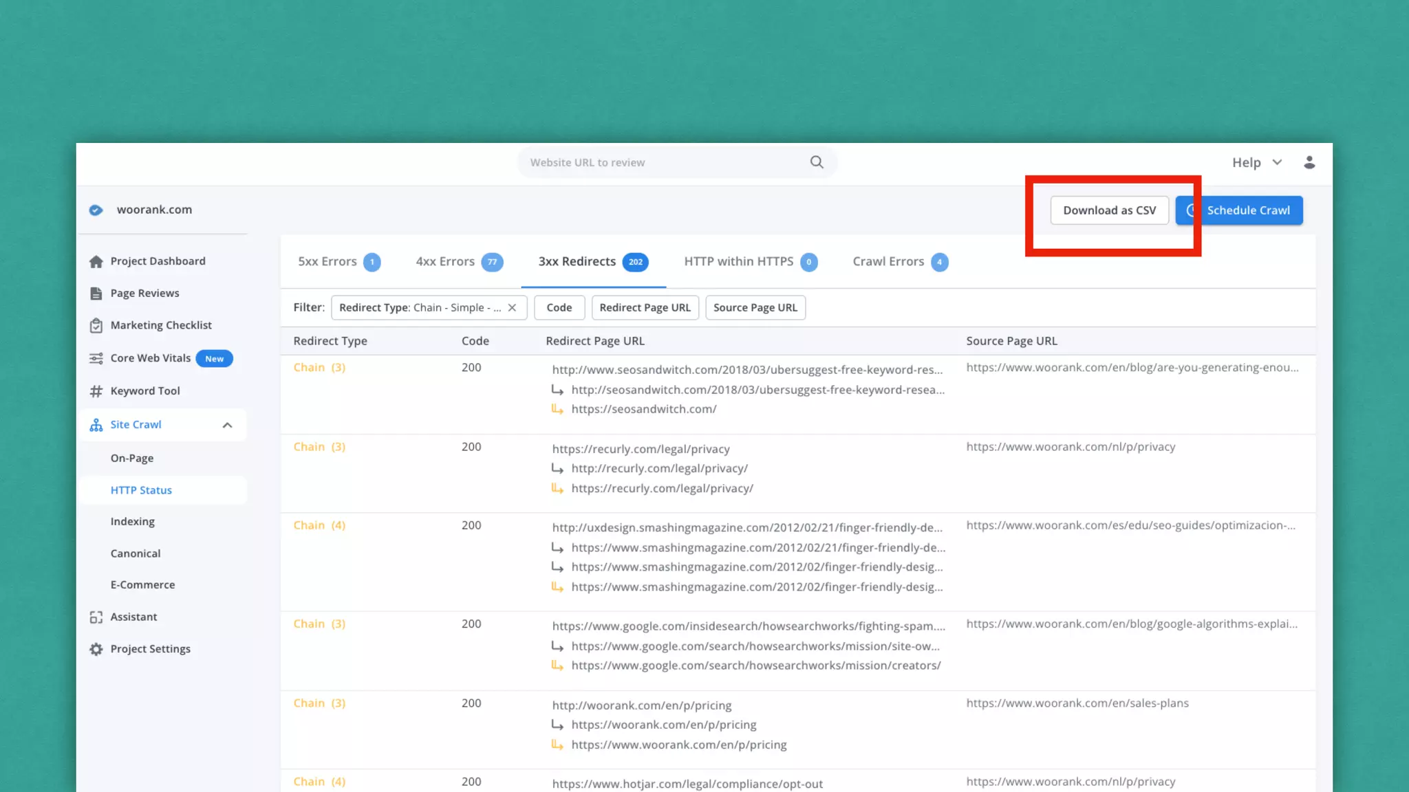This screenshot has width=1409, height=792.
Task: Click the Project Settings gear icon
Action: 96,649
